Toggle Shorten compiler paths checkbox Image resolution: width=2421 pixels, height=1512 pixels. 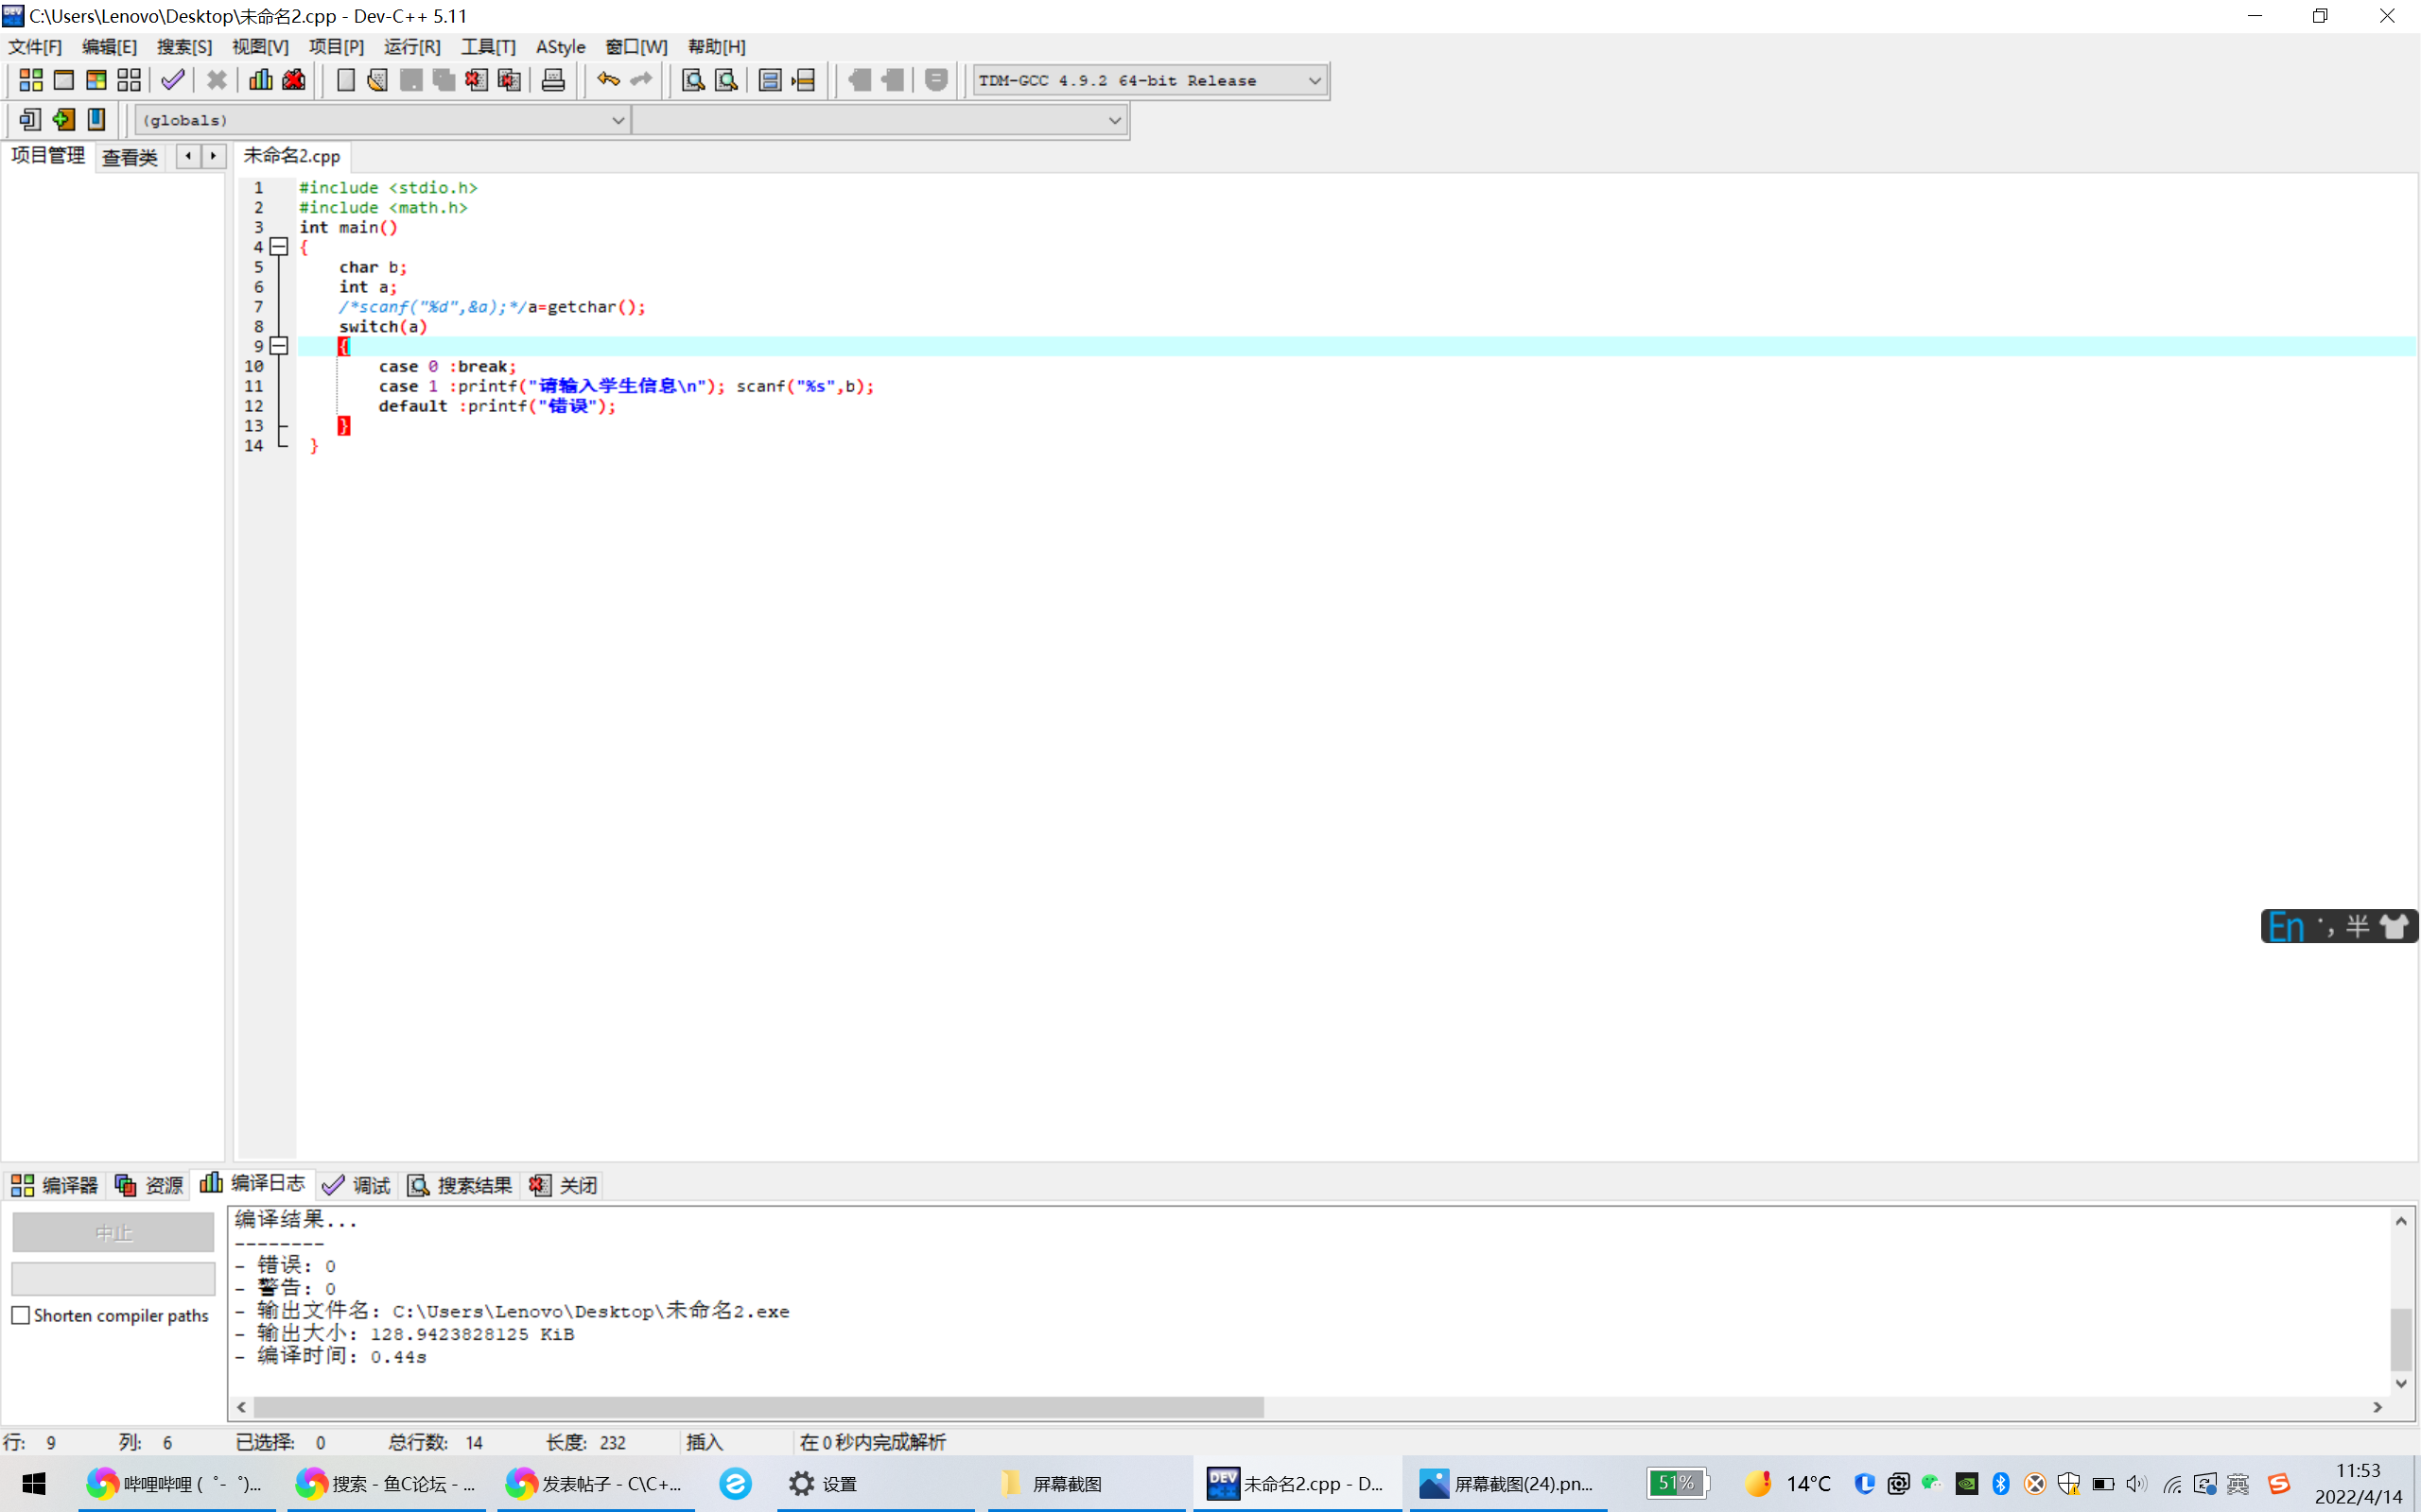point(20,1315)
